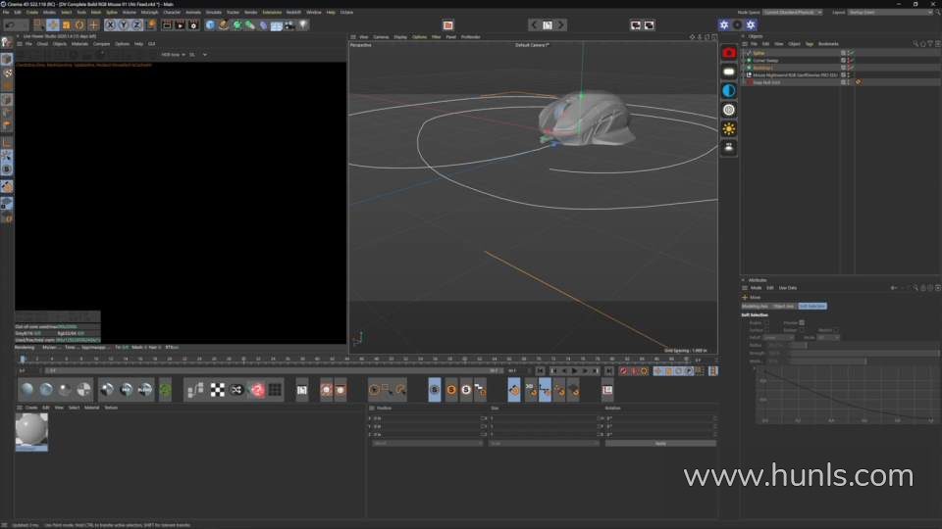Switch to the Soft Selection tab

[811, 306]
